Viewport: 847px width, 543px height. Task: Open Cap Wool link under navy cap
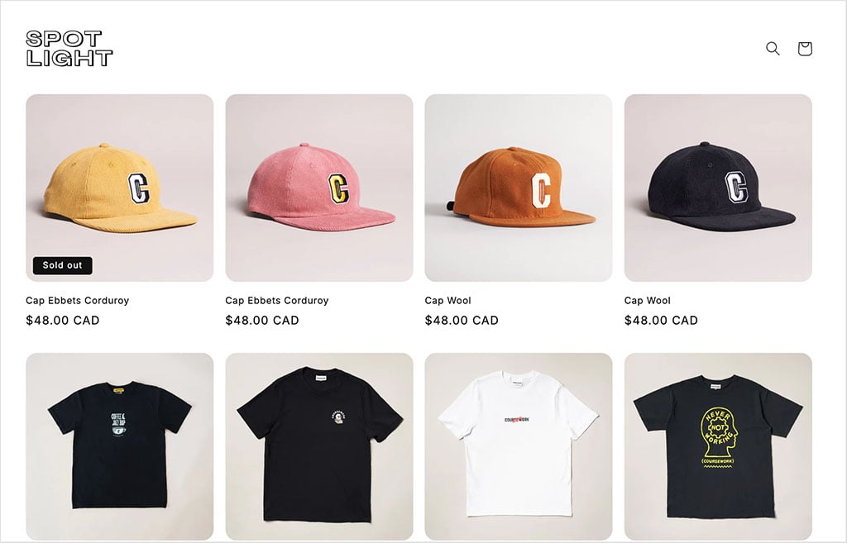(x=647, y=301)
